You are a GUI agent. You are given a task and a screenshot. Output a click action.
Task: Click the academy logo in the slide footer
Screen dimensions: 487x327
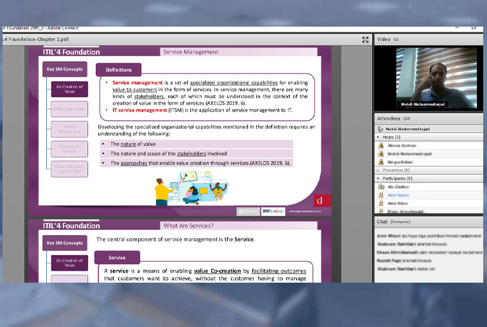point(273,211)
